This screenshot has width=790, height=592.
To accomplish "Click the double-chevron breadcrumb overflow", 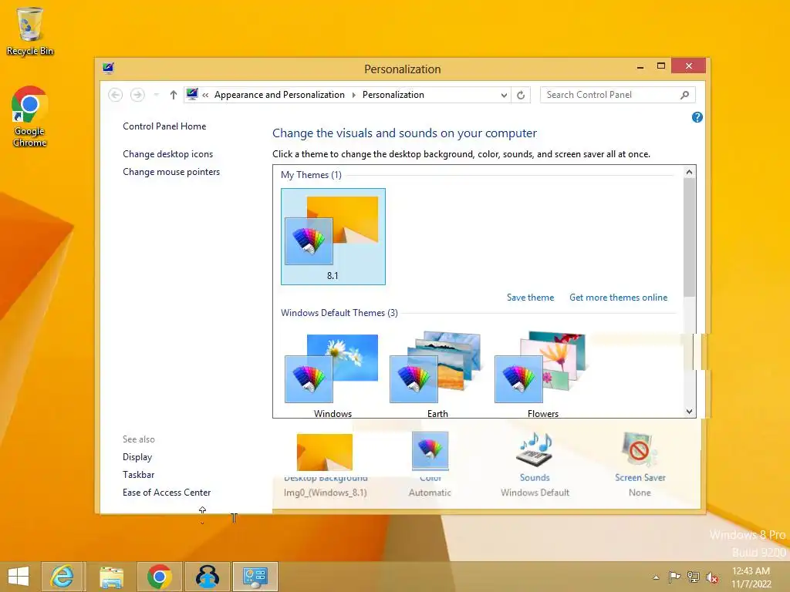I will point(205,95).
